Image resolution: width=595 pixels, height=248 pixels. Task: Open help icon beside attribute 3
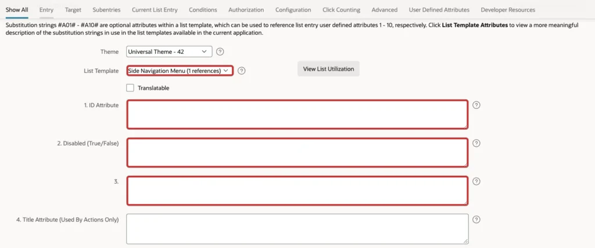(477, 181)
